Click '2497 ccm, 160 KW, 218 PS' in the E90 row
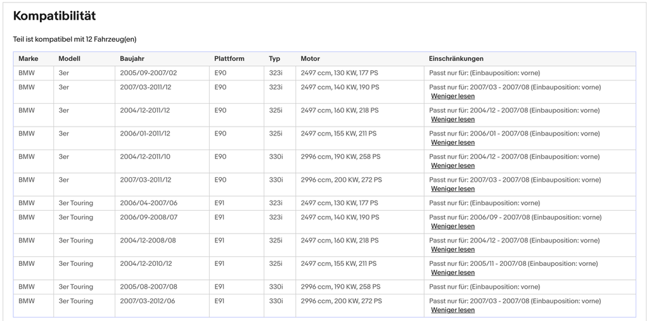649x321 pixels. [x=340, y=110]
